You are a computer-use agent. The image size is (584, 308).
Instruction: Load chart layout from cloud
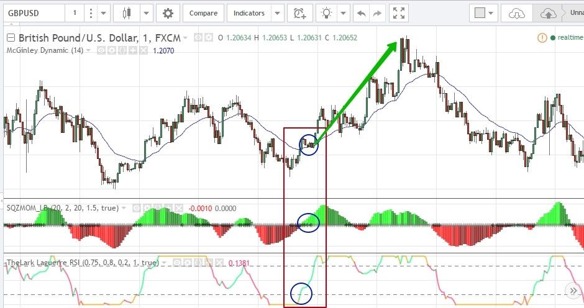516,14
